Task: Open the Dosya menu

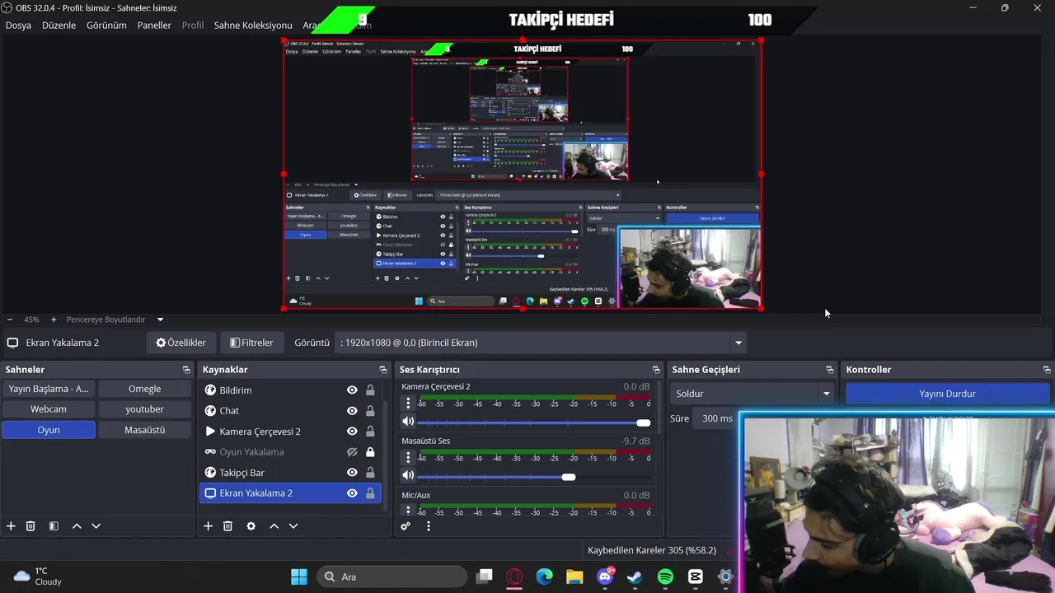Action: [x=18, y=26]
